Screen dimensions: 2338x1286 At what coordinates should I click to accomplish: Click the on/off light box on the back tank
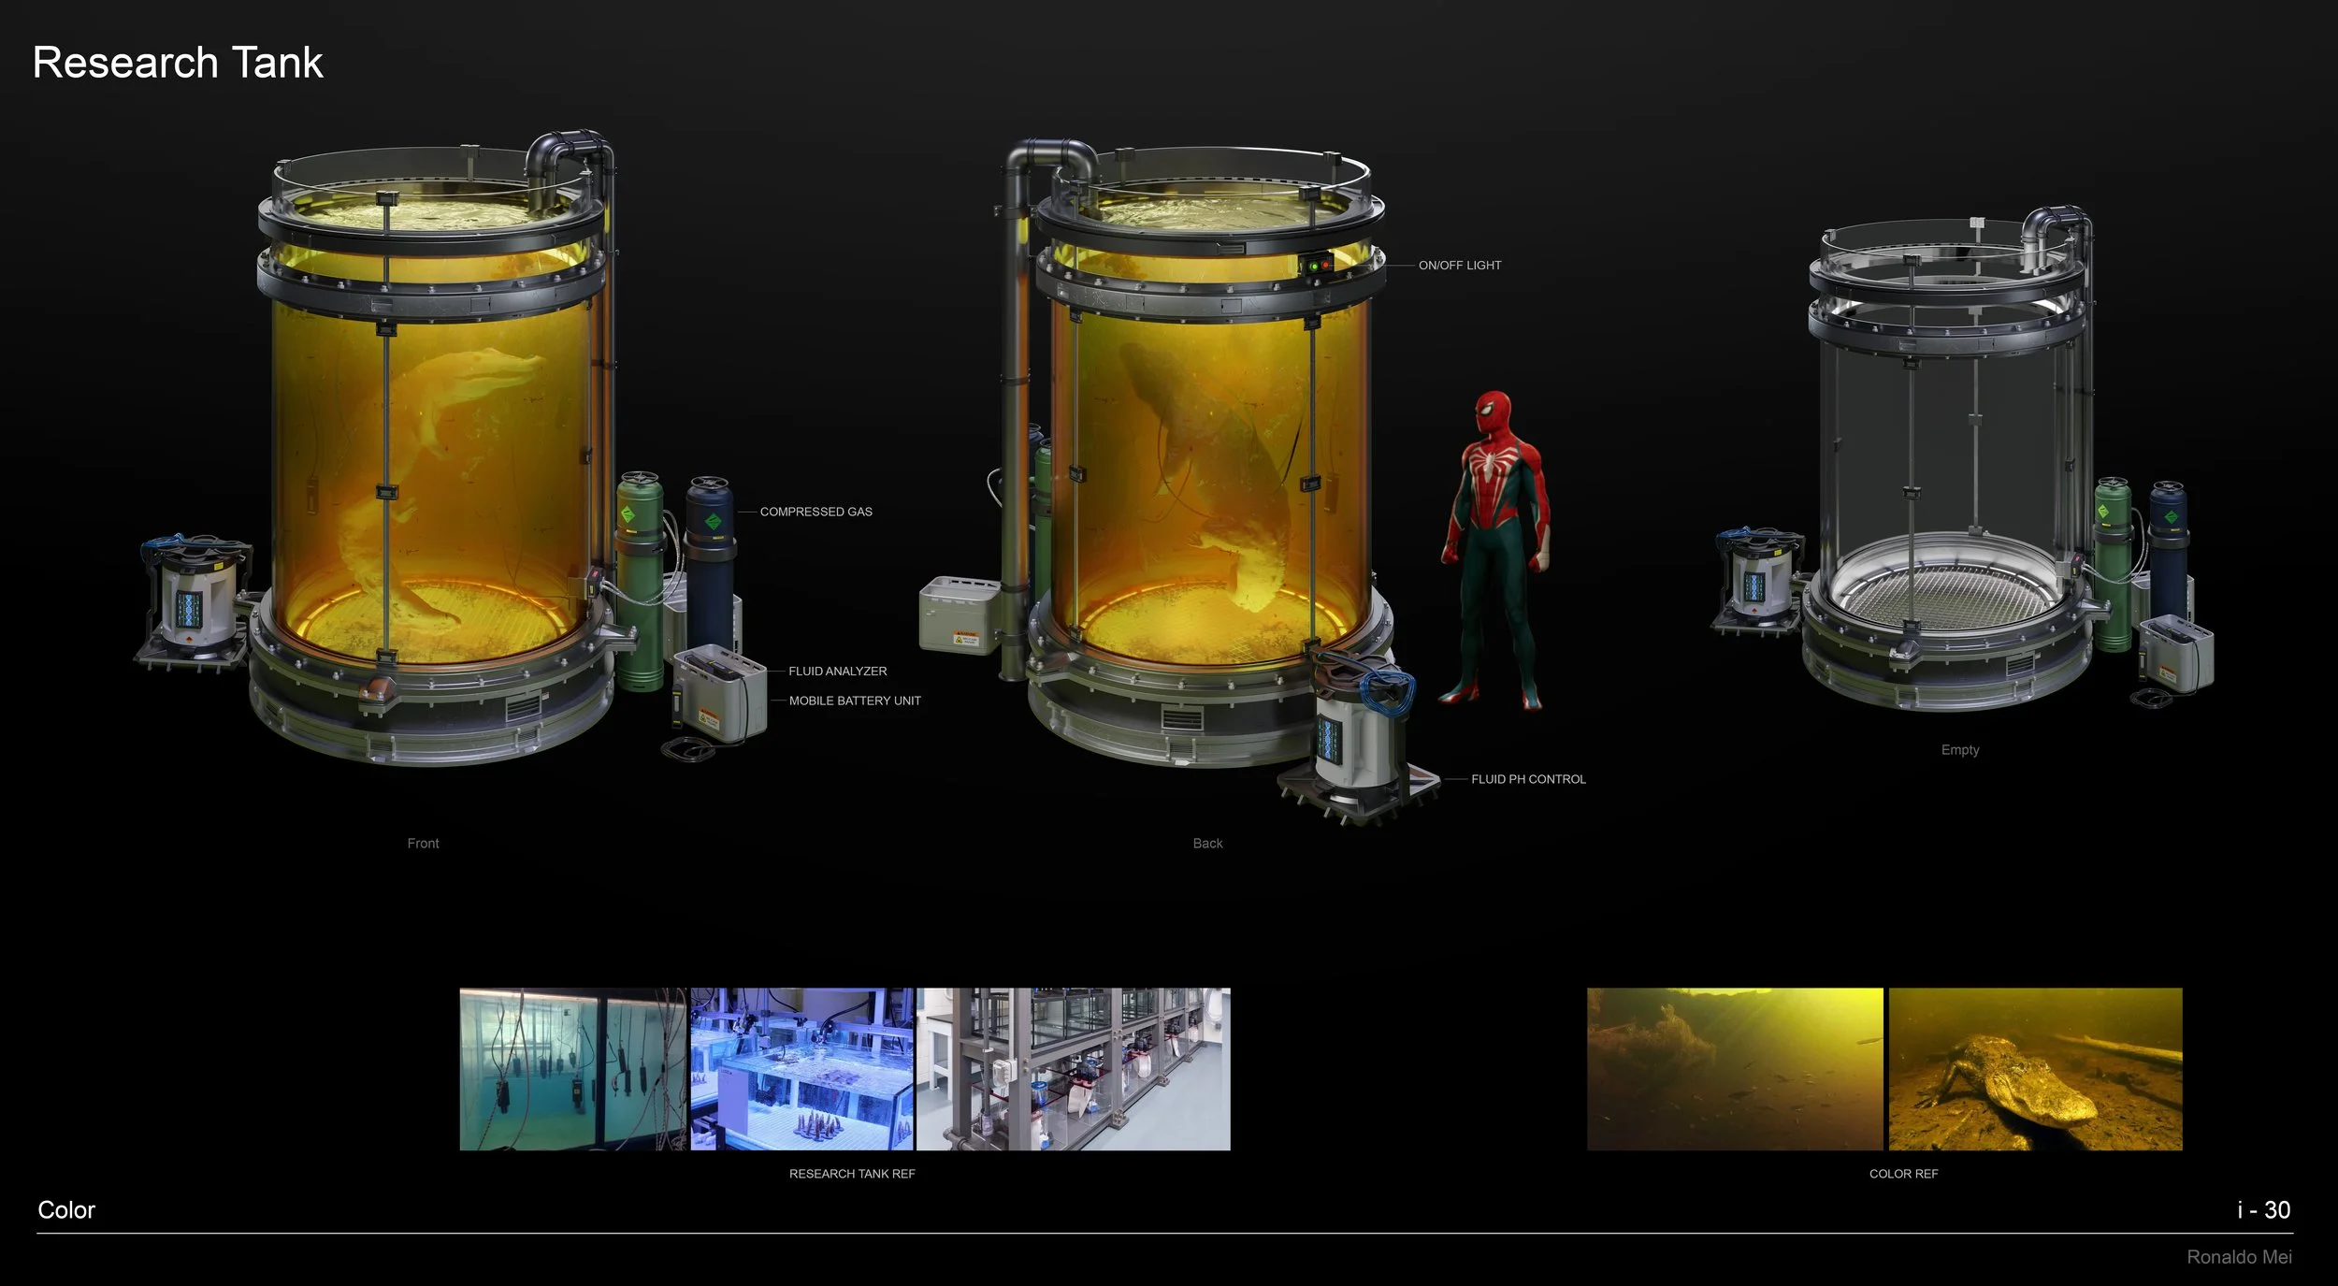pyautogui.click(x=1318, y=266)
